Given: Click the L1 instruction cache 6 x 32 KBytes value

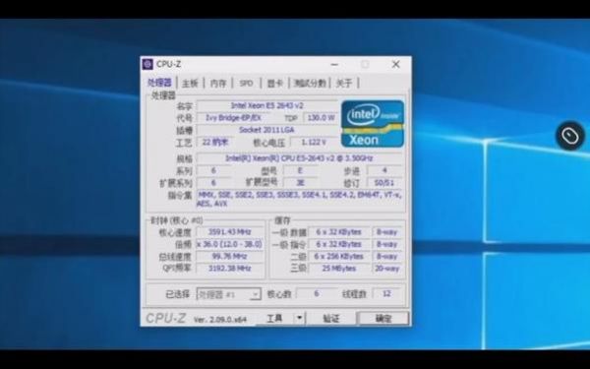Looking at the screenshot, I should coord(338,244).
